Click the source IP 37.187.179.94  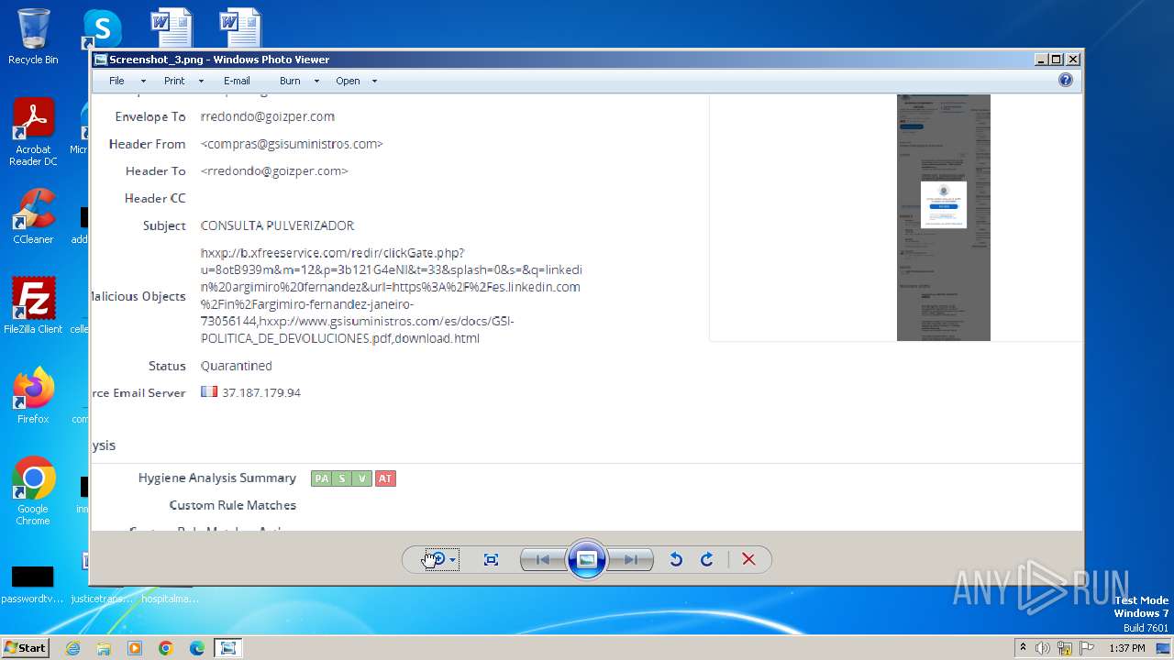click(x=261, y=392)
